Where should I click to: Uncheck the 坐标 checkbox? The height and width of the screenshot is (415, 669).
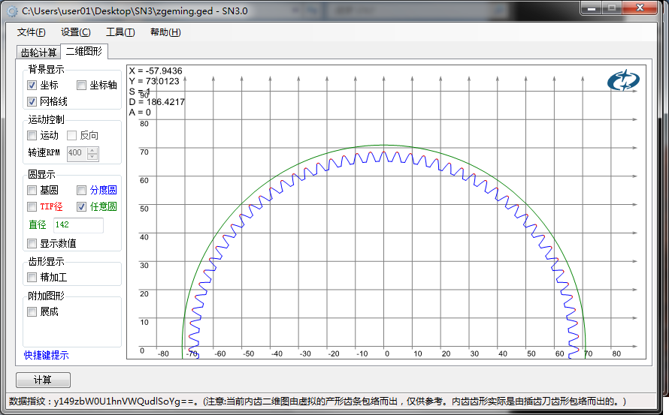point(32,86)
